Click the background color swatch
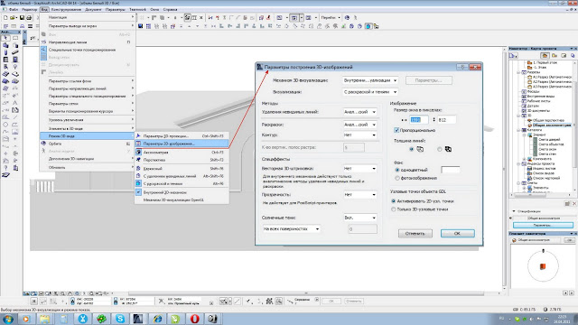578x325 pixels. pyautogui.click(x=451, y=170)
